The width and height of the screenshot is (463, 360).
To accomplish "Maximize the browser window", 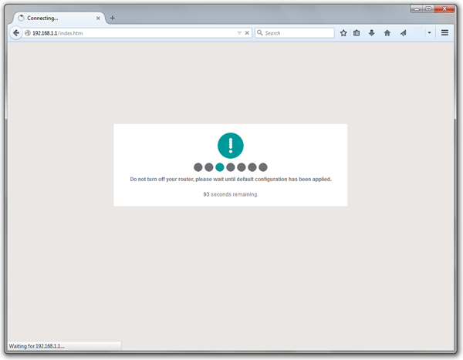I will [x=428, y=8].
